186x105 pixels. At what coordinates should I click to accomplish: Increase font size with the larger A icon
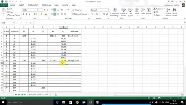click(x=45, y=10)
